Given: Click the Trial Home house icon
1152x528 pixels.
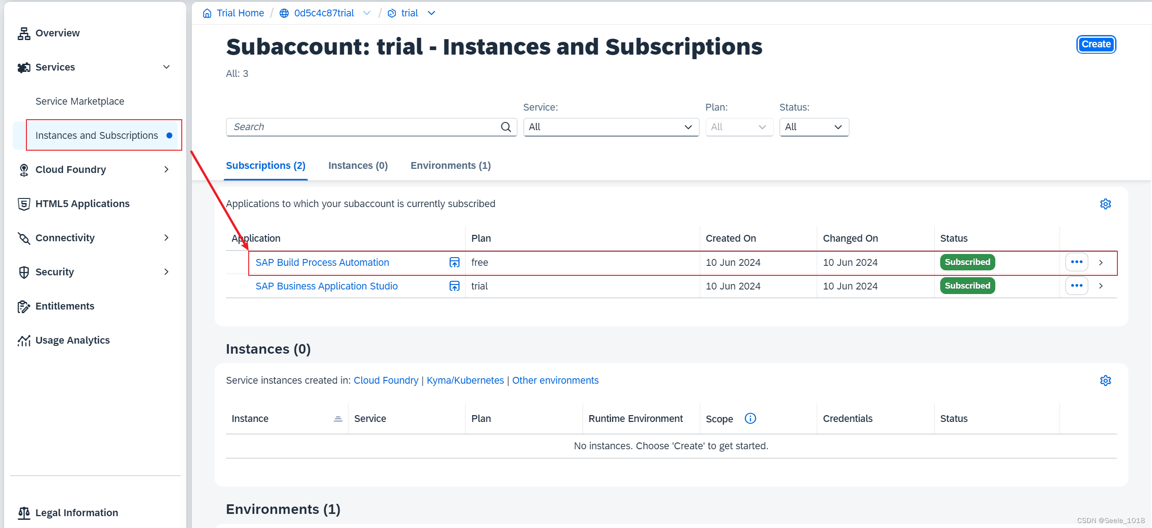Looking at the screenshot, I should pyautogui.click(x=207, y=13).
